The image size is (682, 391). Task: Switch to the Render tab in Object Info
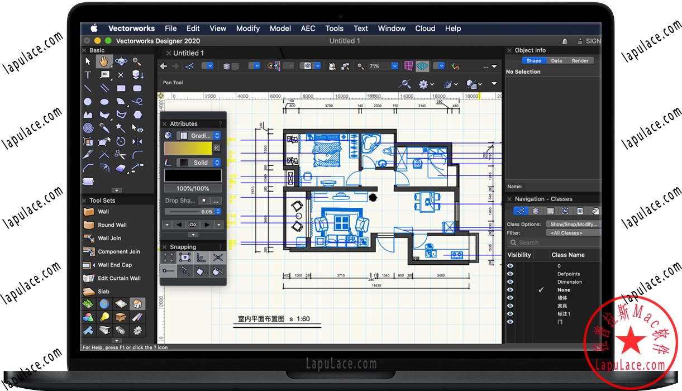coord(580,61)
